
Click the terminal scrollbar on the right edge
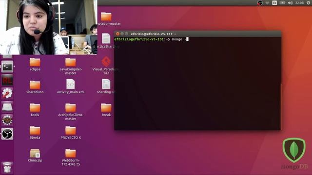[281, 106]
